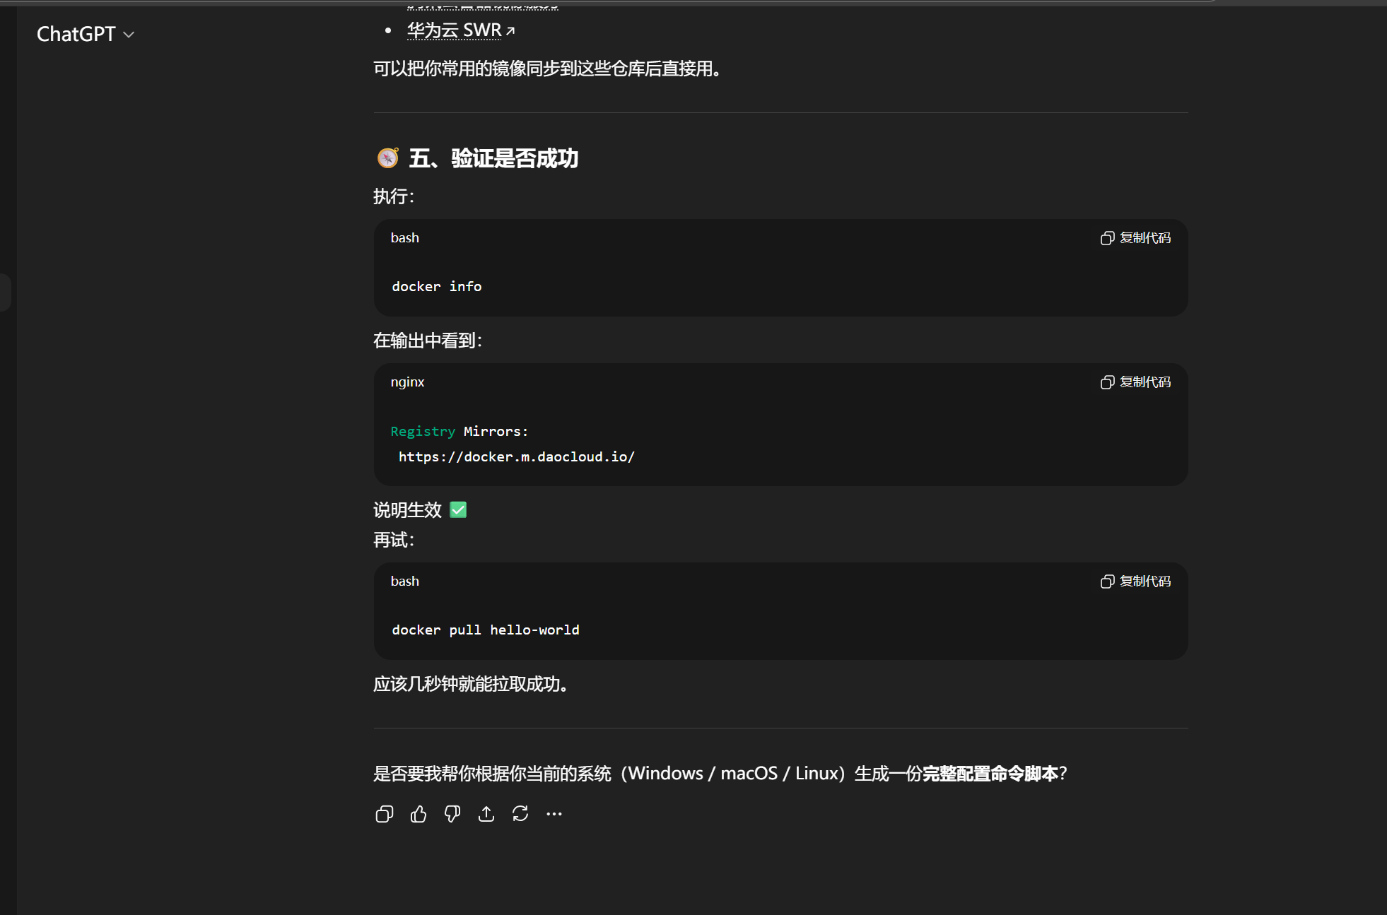Click the bold text 完整配置命令脚本
The width and height of the screenshot is (1387, 915).
click(990, 774)
